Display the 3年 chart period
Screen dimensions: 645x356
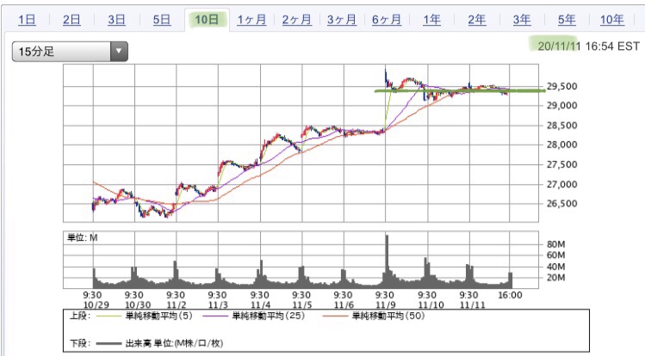tap(522, 20)
